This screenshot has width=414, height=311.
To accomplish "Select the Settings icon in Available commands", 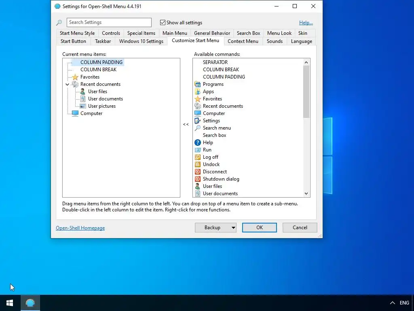I will (x=197, y=121).
